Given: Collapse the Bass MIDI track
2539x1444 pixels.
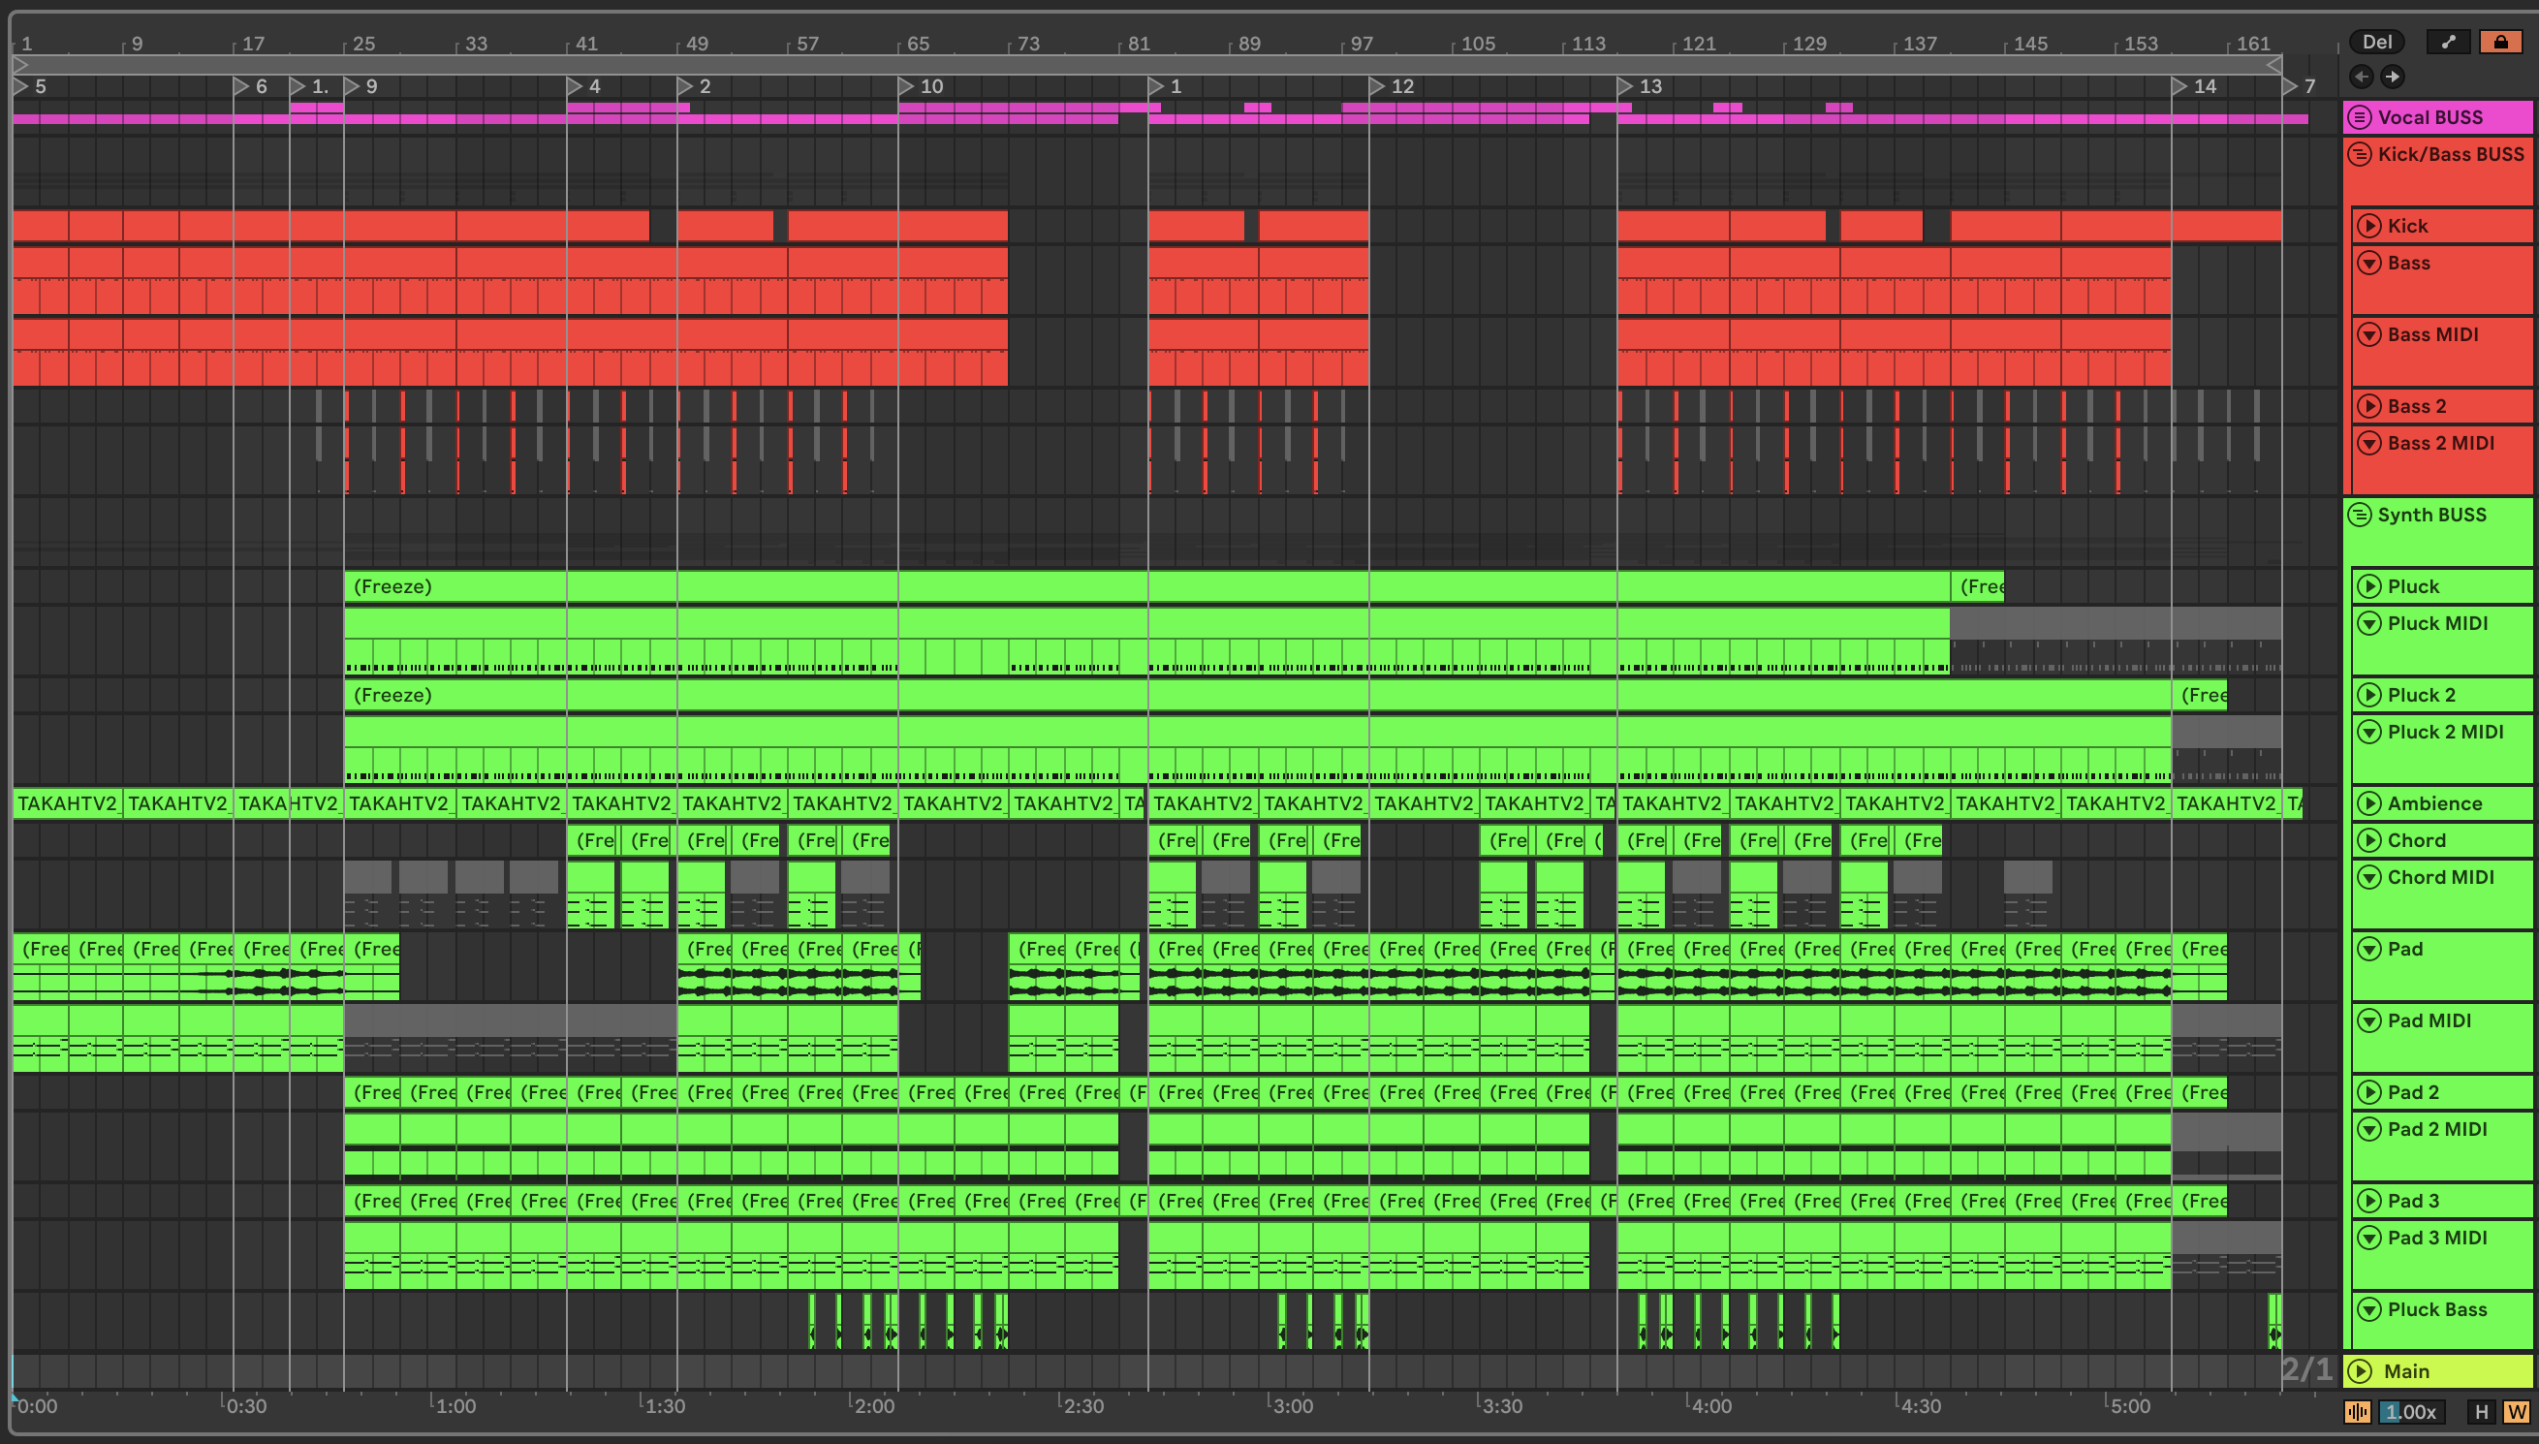Looking at the screenshot, I should point(2368,334).
